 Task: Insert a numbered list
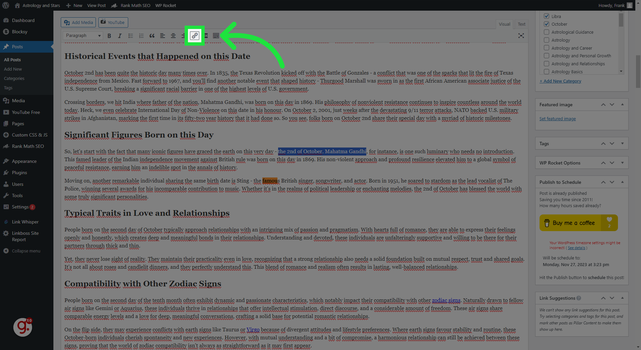click(141, 36)
